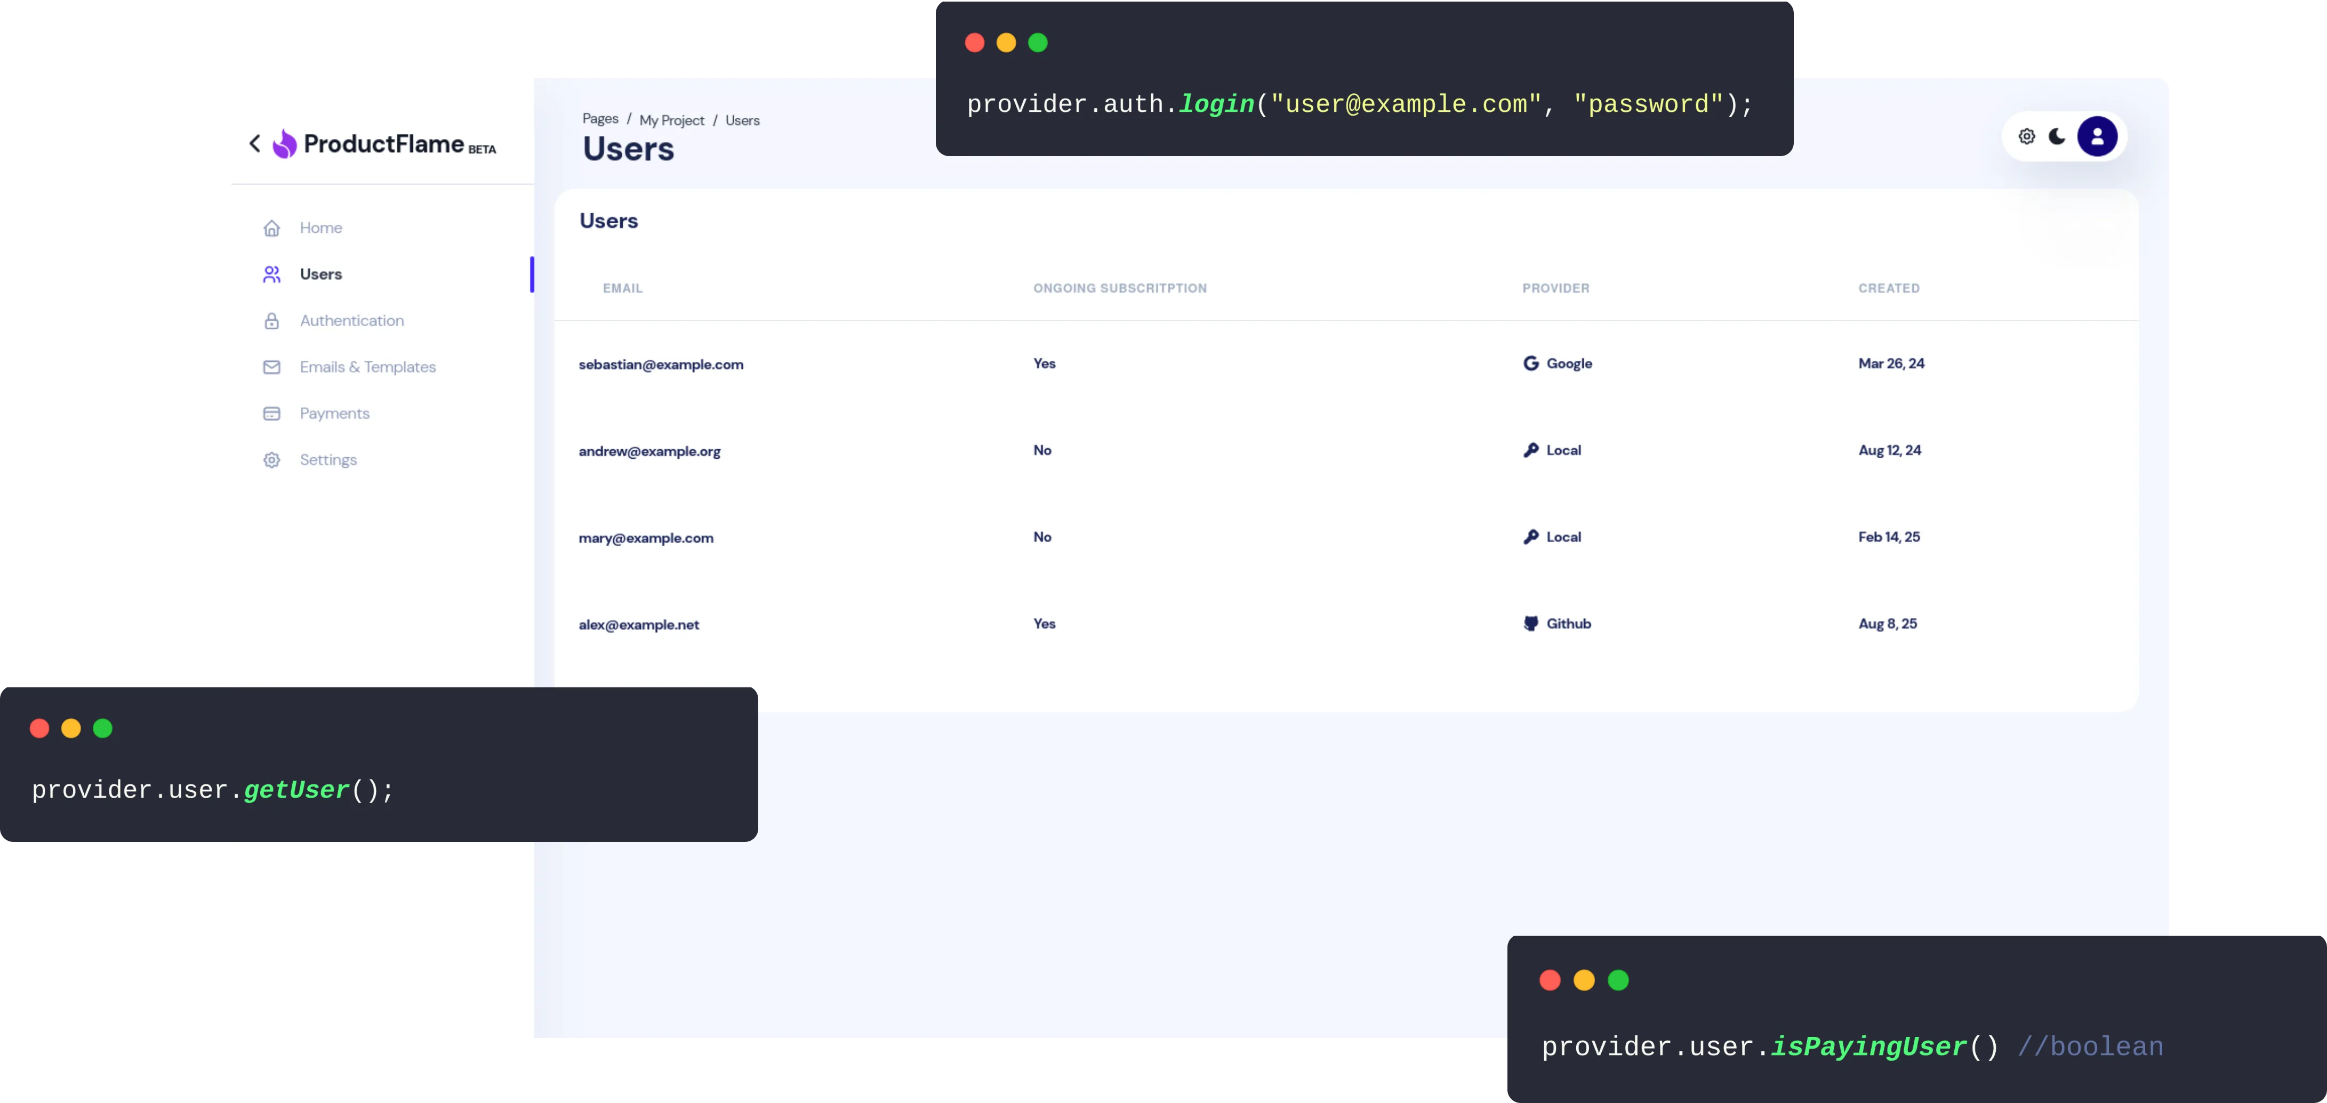Select the sebastian@example.com user row

click(x=660, y=364)
